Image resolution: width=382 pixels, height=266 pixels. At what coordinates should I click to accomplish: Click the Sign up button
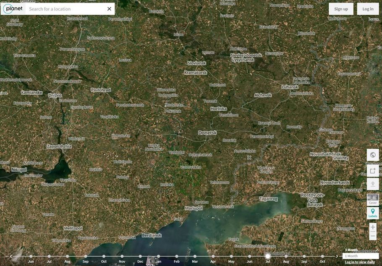[341, 9]
